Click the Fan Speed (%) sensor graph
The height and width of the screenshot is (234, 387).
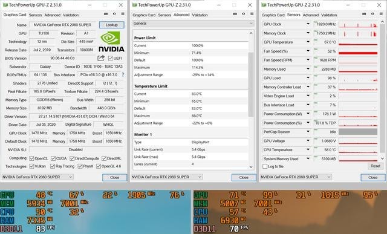click(x=358, y=51)
